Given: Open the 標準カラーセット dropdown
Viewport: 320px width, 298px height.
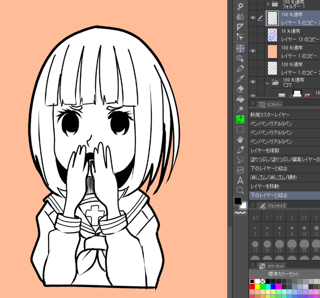Looking at the screenshot, I should pyautogui.click(x=285, y=274).
